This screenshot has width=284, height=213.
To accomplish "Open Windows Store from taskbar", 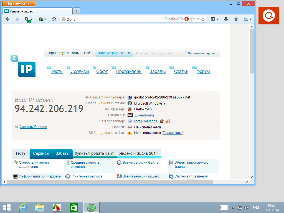I will point(74,207).
